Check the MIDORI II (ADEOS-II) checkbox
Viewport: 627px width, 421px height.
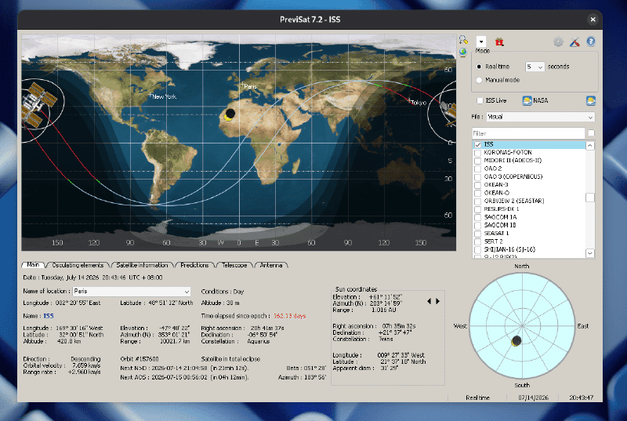(477, 161)
